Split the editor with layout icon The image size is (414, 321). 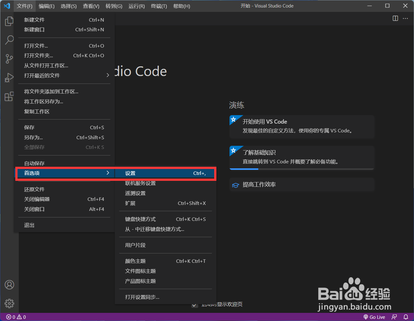click(x=395, y=18)
